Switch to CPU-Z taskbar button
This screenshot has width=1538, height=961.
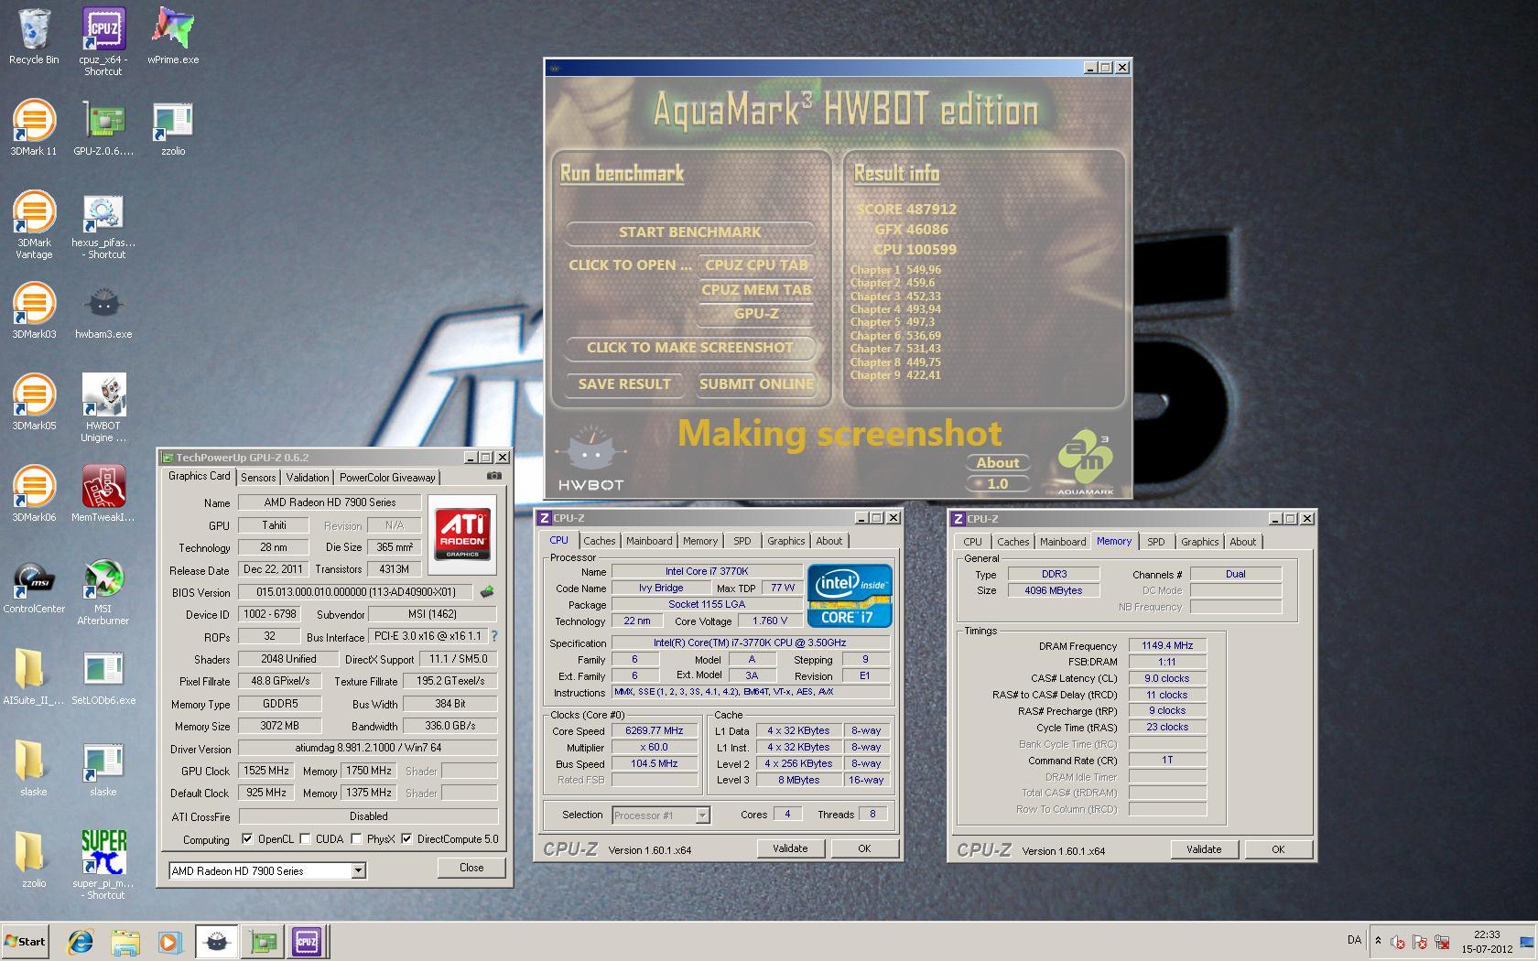pyautogui.click(x=307, y=941)
